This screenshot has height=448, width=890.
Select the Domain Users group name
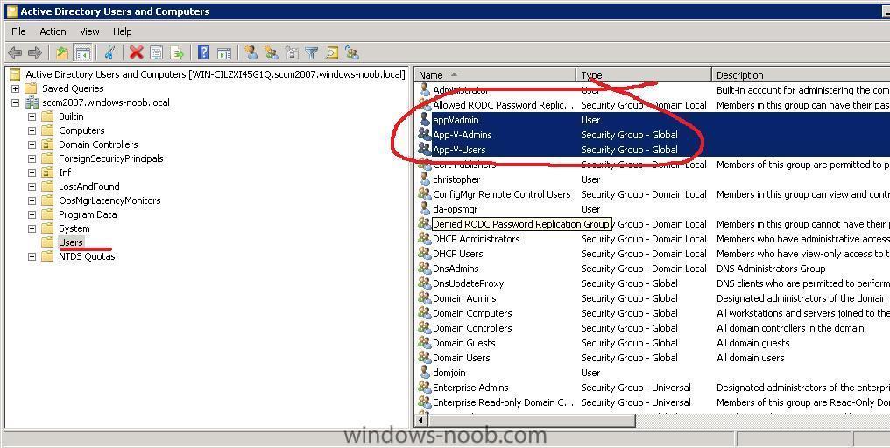point(461,358)
